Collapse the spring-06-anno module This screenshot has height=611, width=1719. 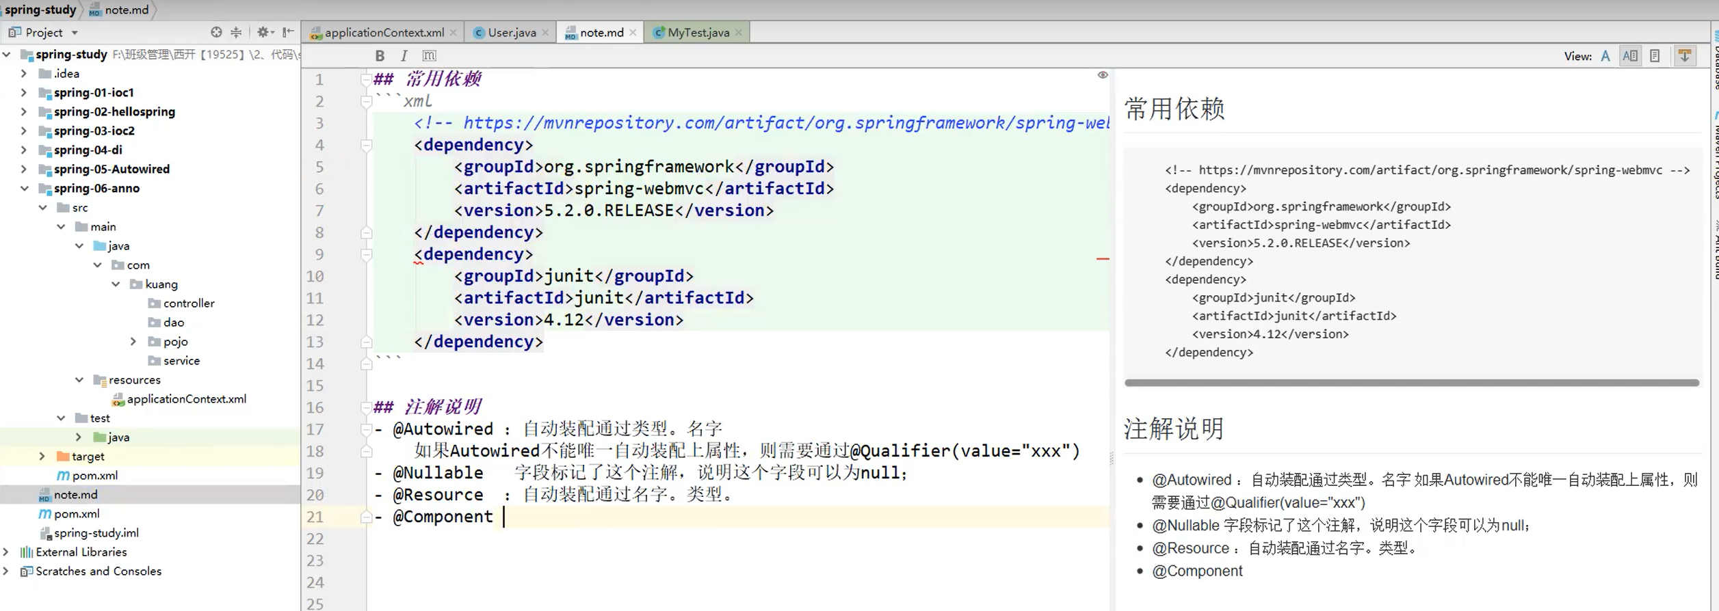24,188
